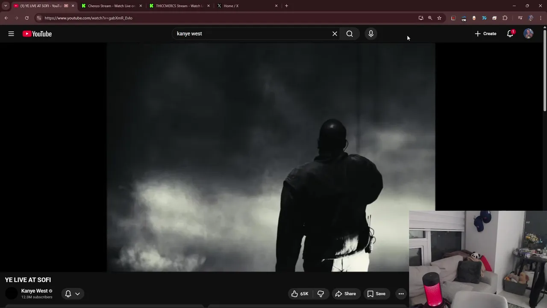Switch to THICCMERCS Stream tab
Screen dimensions: 547x308
click(x=179, y=6)
